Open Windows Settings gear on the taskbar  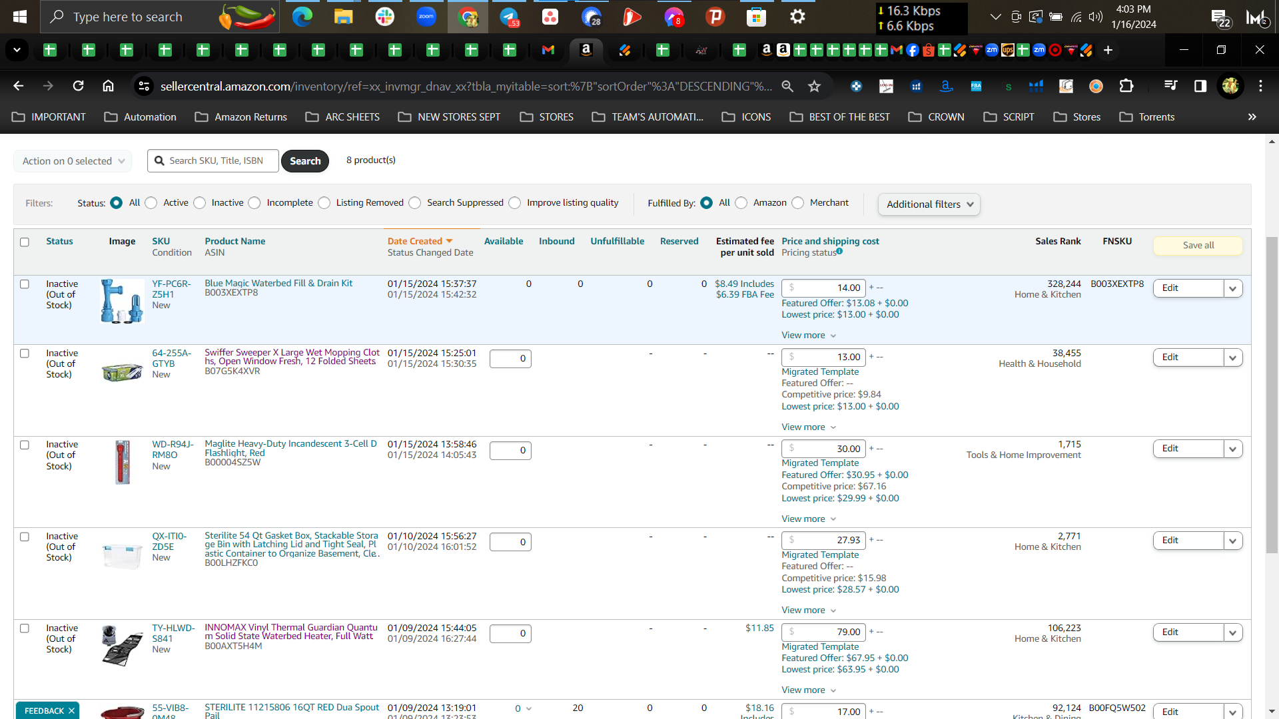coord(797,17)
